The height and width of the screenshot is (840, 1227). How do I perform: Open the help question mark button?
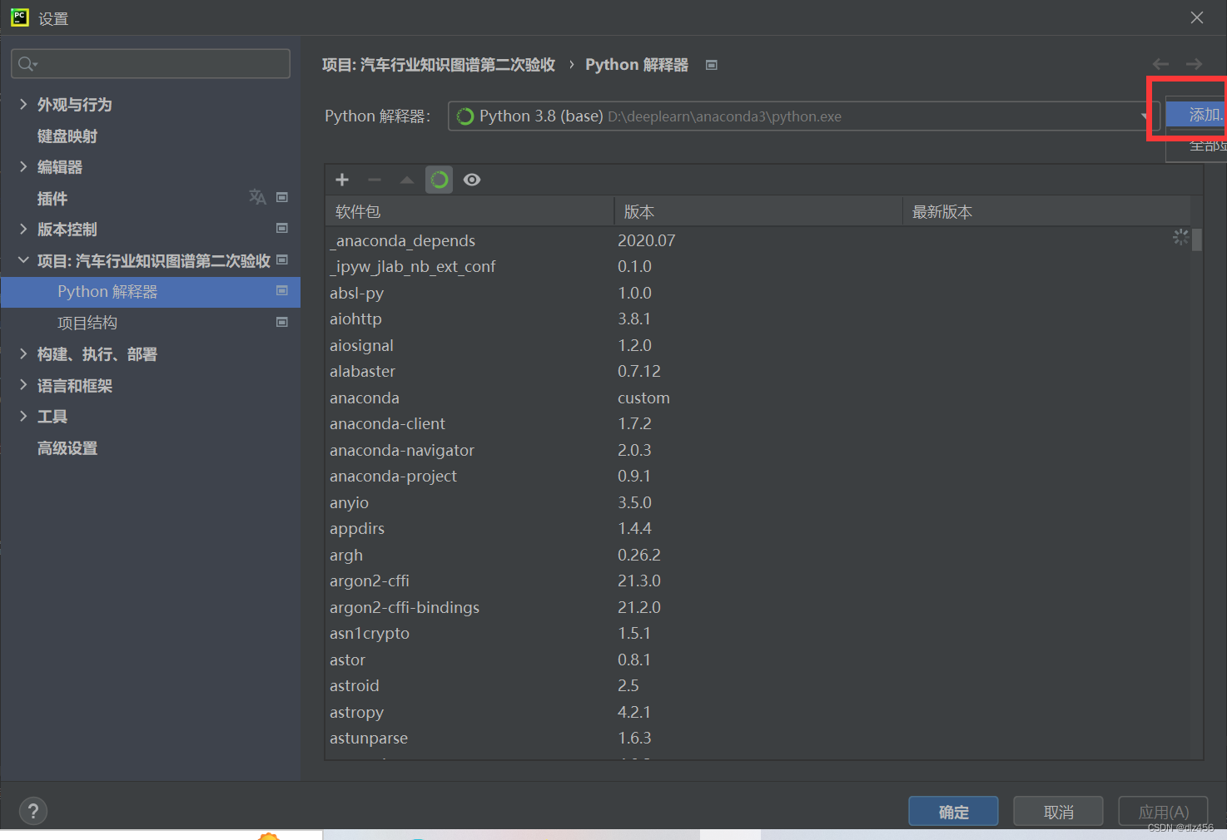coord(33,811)
